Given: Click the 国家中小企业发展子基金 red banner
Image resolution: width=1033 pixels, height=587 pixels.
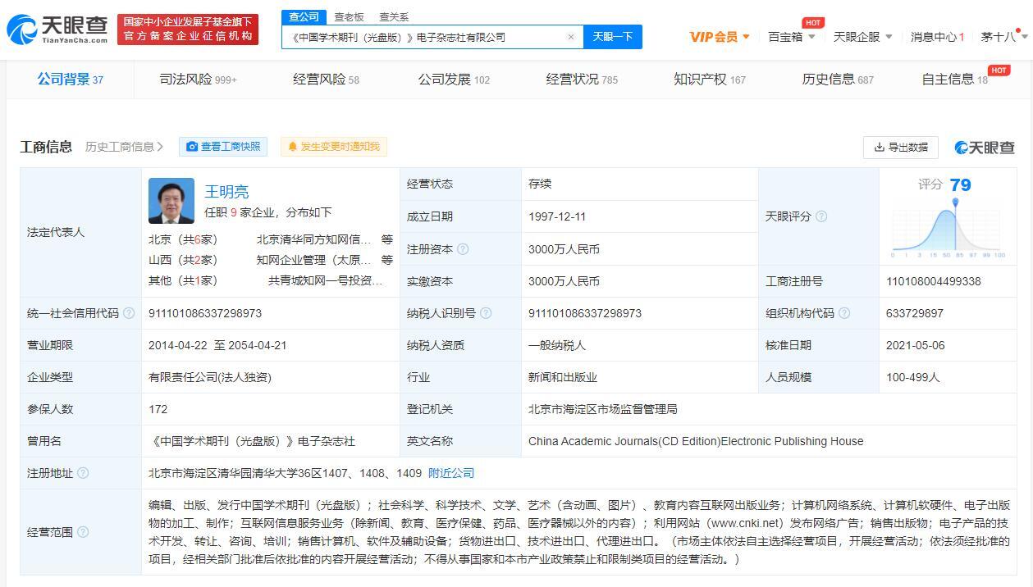Looking at the screenshot, I should (x=188, y=30).
